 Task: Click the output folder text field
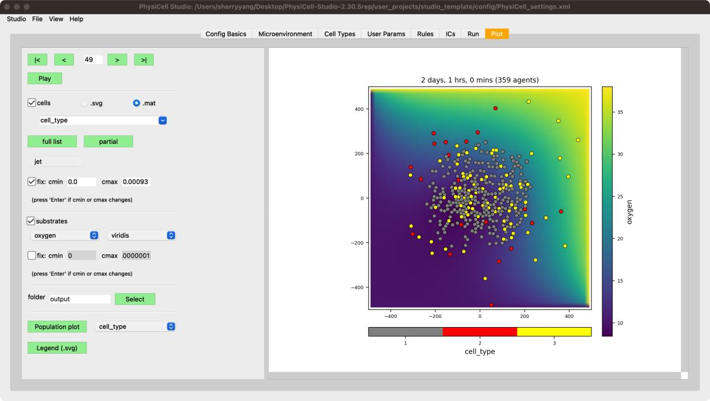80,299
